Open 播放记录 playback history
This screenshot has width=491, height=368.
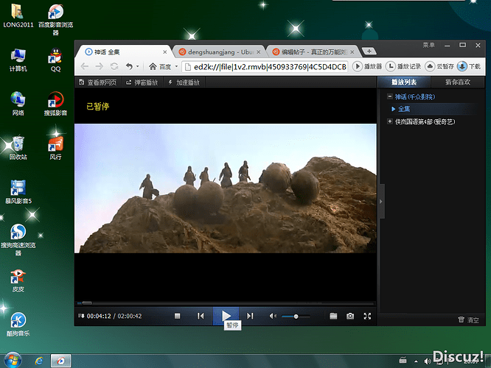[403, 66]
